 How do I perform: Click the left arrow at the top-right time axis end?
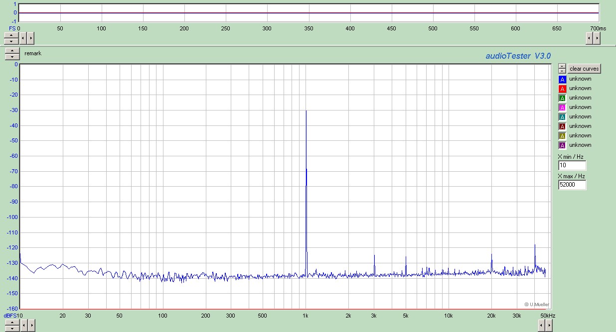point(589,38)
